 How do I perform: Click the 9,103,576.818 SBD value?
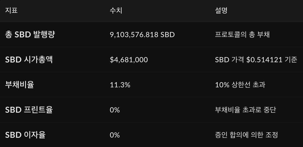coord(142,35)
